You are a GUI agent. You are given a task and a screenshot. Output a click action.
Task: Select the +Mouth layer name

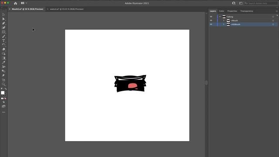pyautogui.click(x=235, y=20)
